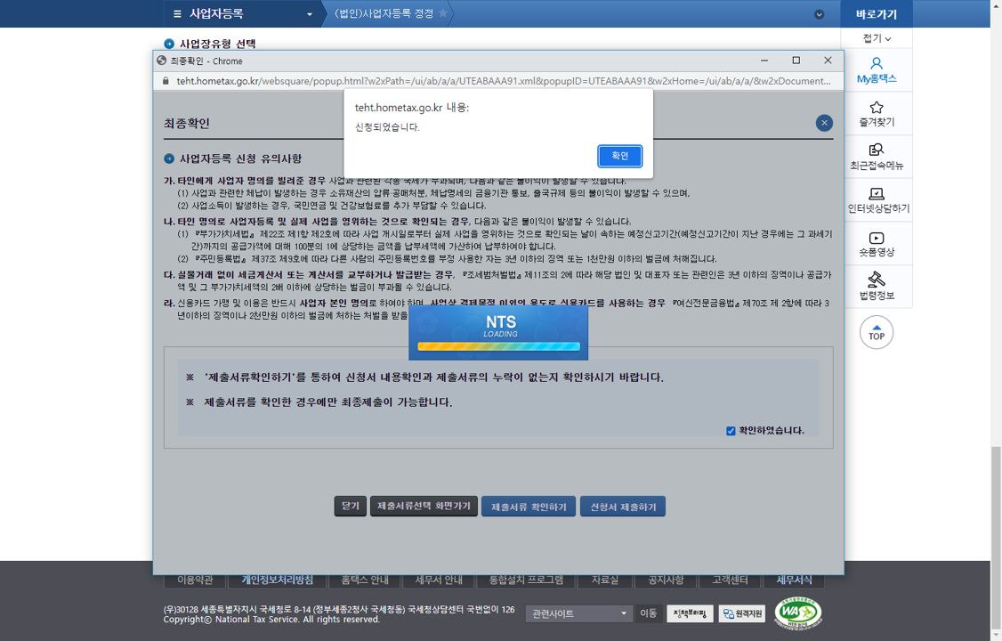Open My홈택스 from the sidebar

pyautogui.click(x=877, y=70)
